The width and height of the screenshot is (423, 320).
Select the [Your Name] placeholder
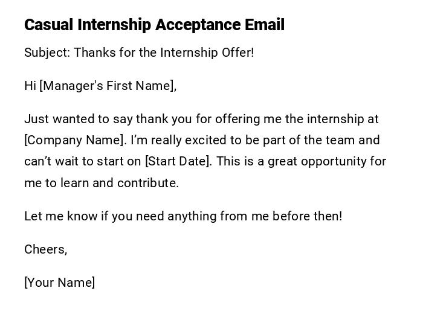60,283
